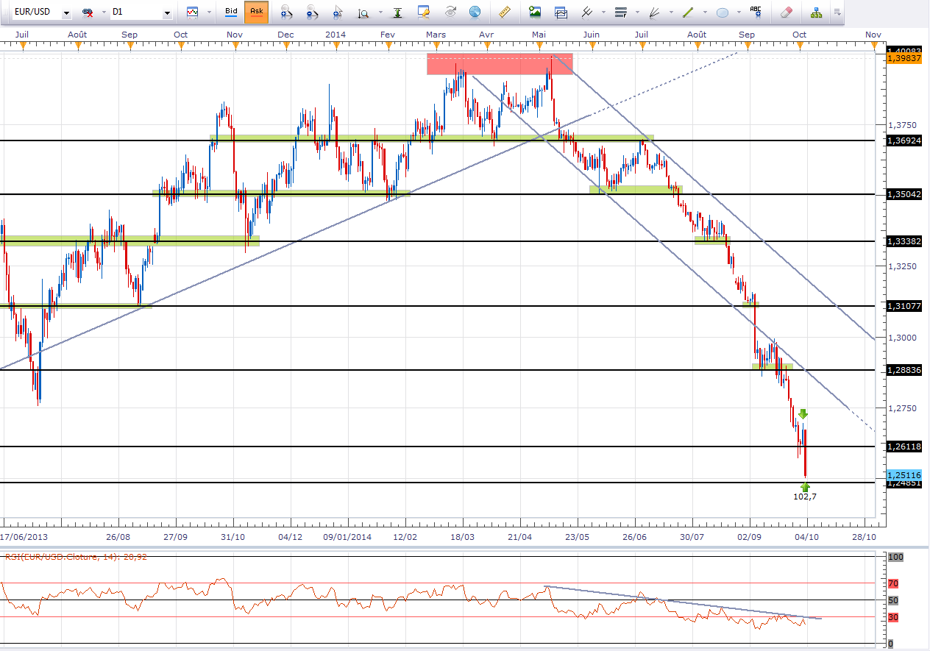Screen dimensions: 930x651
Task: Select the ruler measurement tool
Action: click(x=505, y=12)
